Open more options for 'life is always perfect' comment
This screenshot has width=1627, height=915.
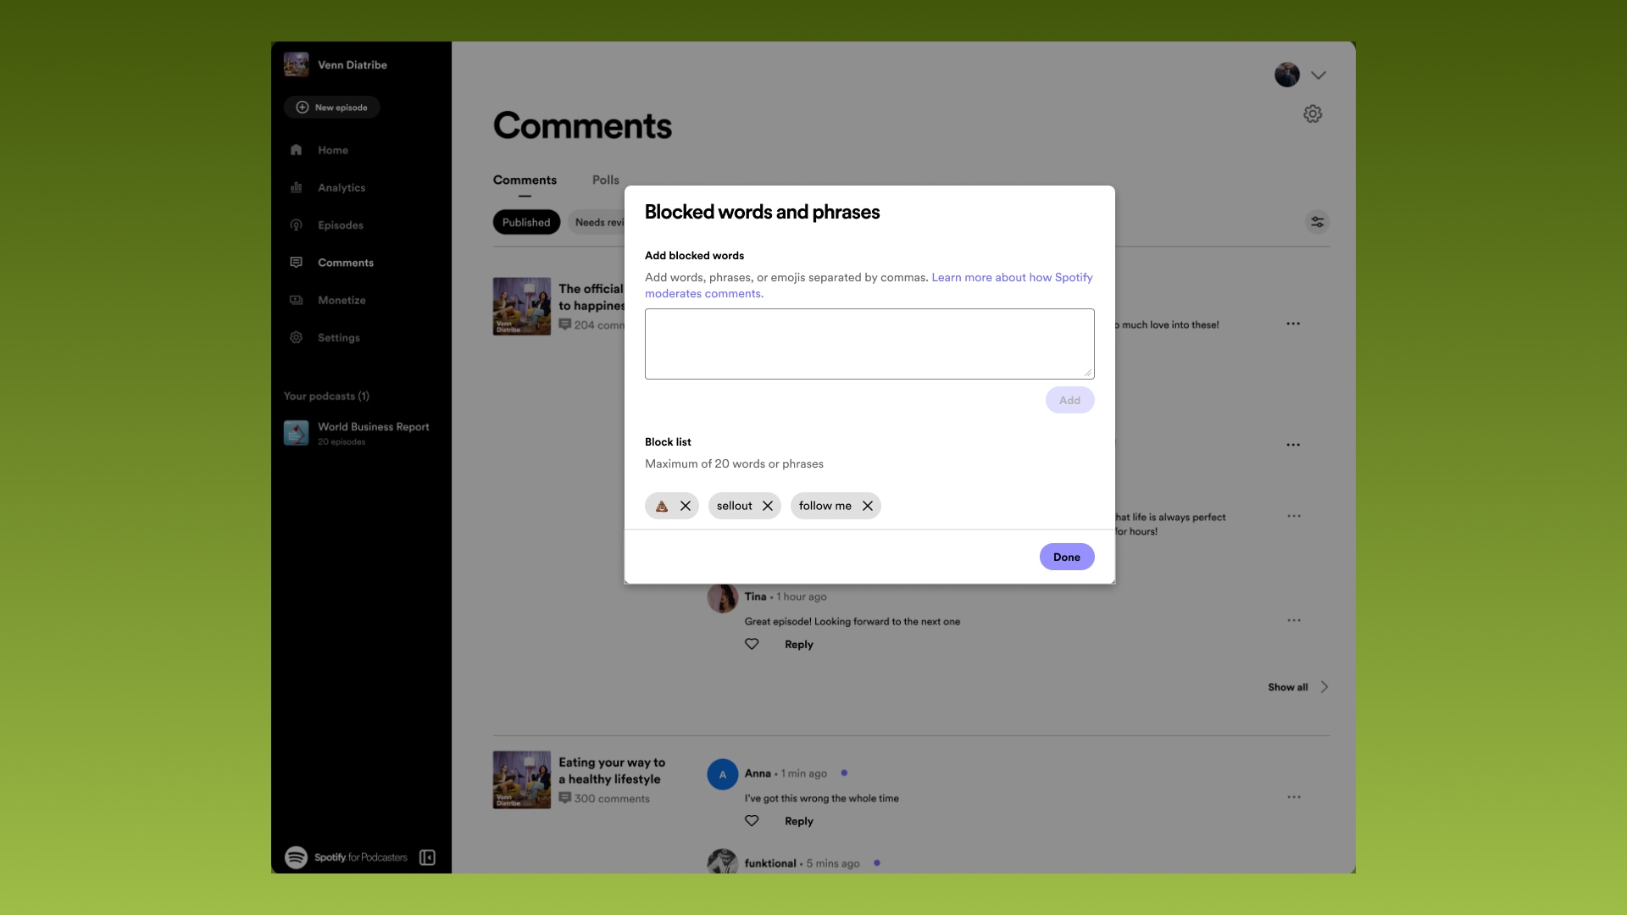tap(1294, 516)
